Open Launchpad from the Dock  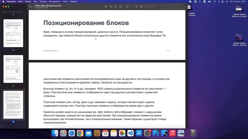[x=63, y=133]
